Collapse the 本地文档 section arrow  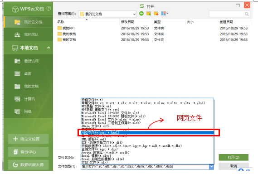coord(49,48)
